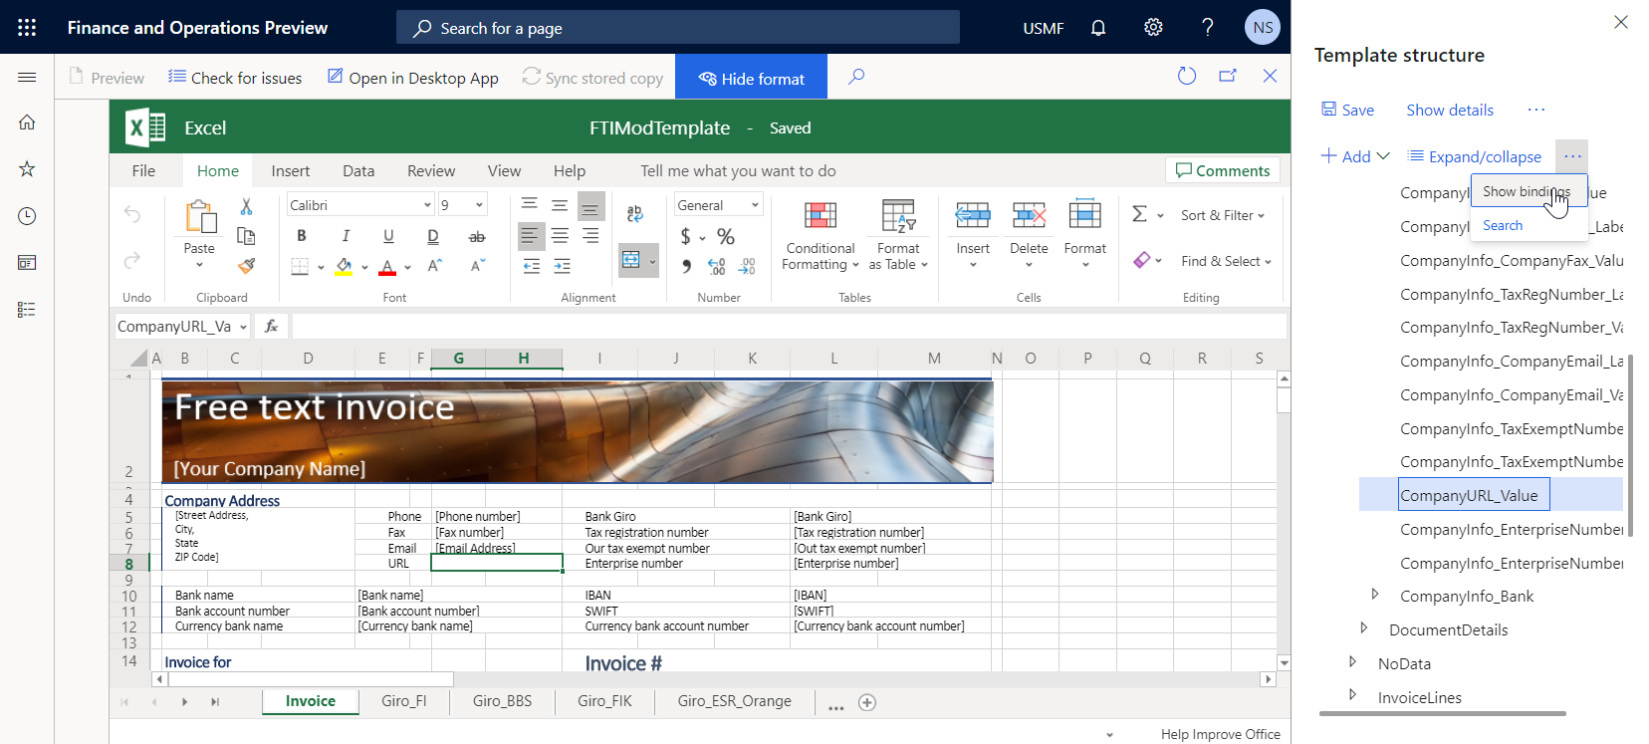Open the notifications bell icon
The image size is (1649, 744).
[1098, 28]
